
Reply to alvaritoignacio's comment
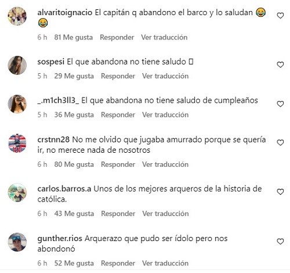coord(117,37)
